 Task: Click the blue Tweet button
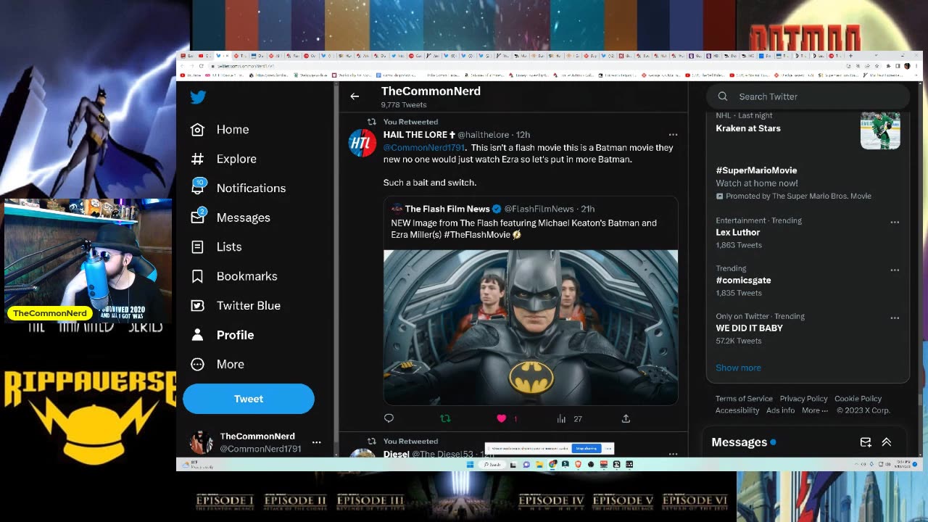249,399
